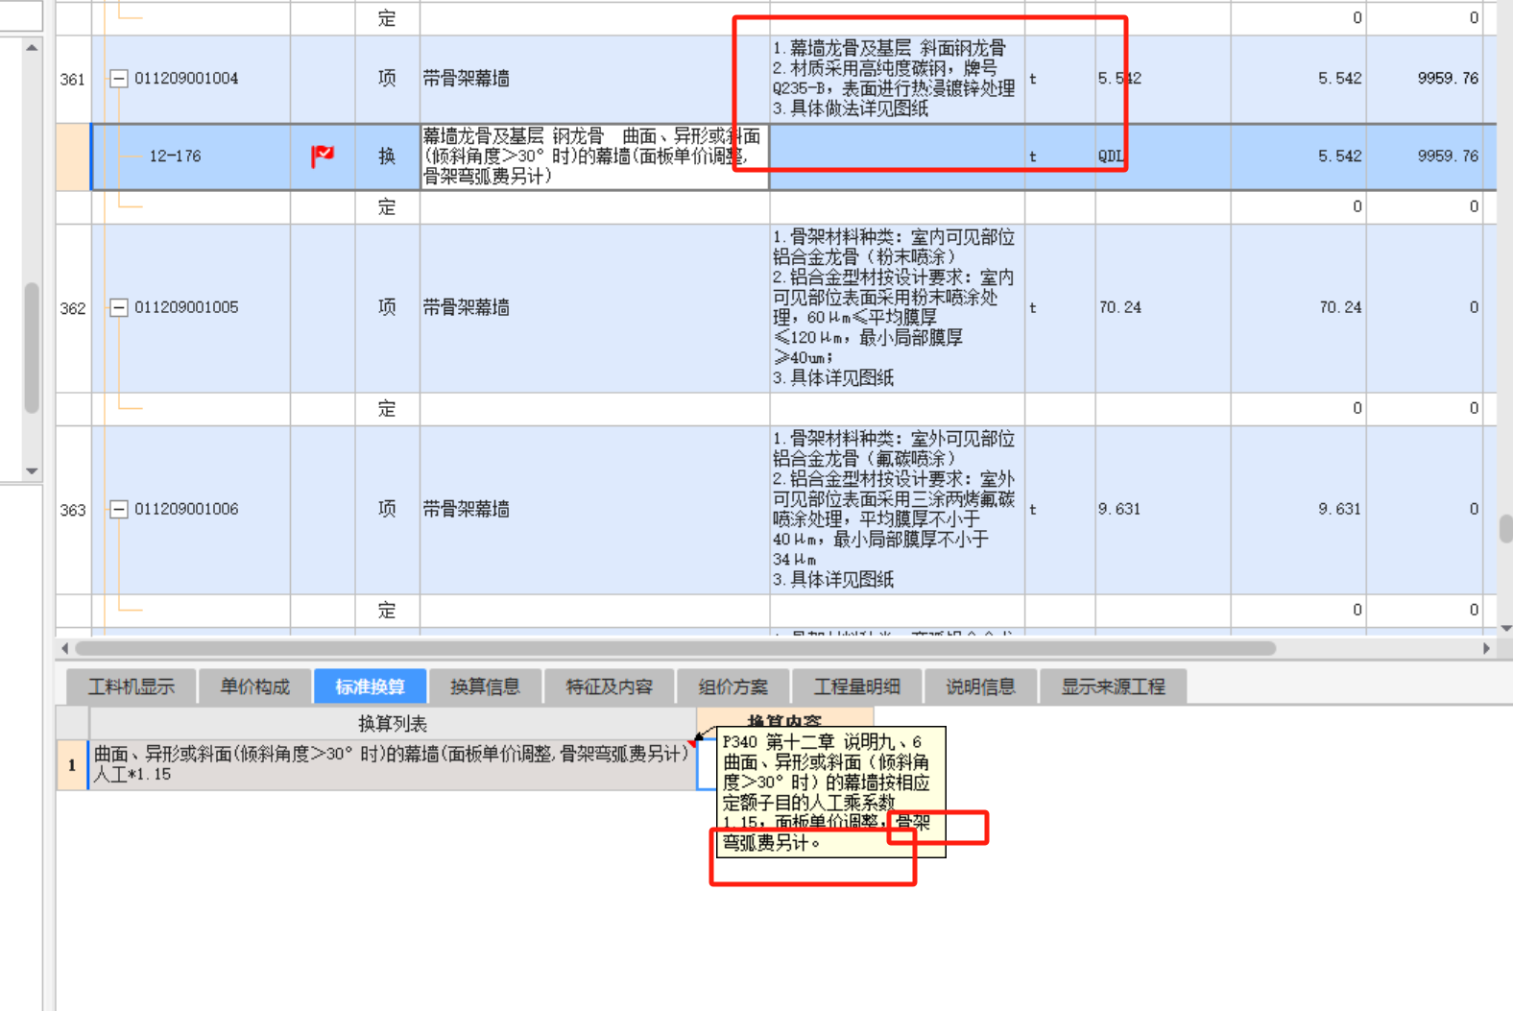Click the 换算列表 column header

point(392,723)
